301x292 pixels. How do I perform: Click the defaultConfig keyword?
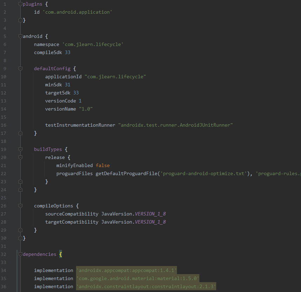pos(52,69)
